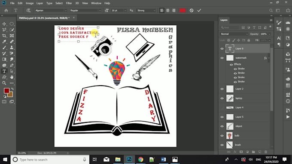The height and width of the screenshot is (164, 292).
Task: Select the Hand tool
Action: 12,77
